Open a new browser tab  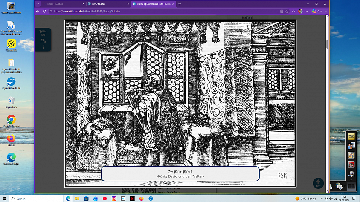tap(180, 4)
